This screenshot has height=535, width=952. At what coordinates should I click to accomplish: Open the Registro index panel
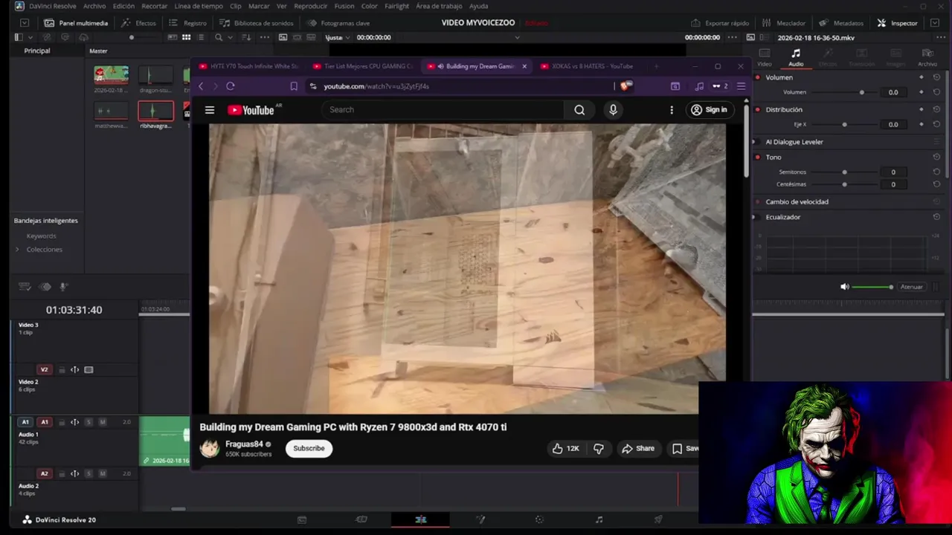tap(188, 23)
